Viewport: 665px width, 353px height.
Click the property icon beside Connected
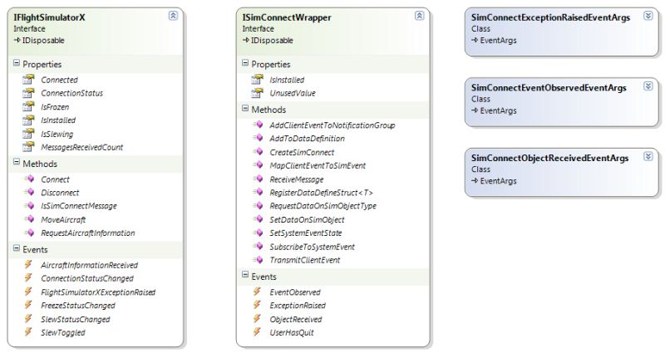[x=28, y=79]
